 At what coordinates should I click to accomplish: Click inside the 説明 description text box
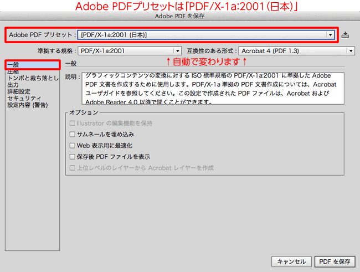point(213,89)
